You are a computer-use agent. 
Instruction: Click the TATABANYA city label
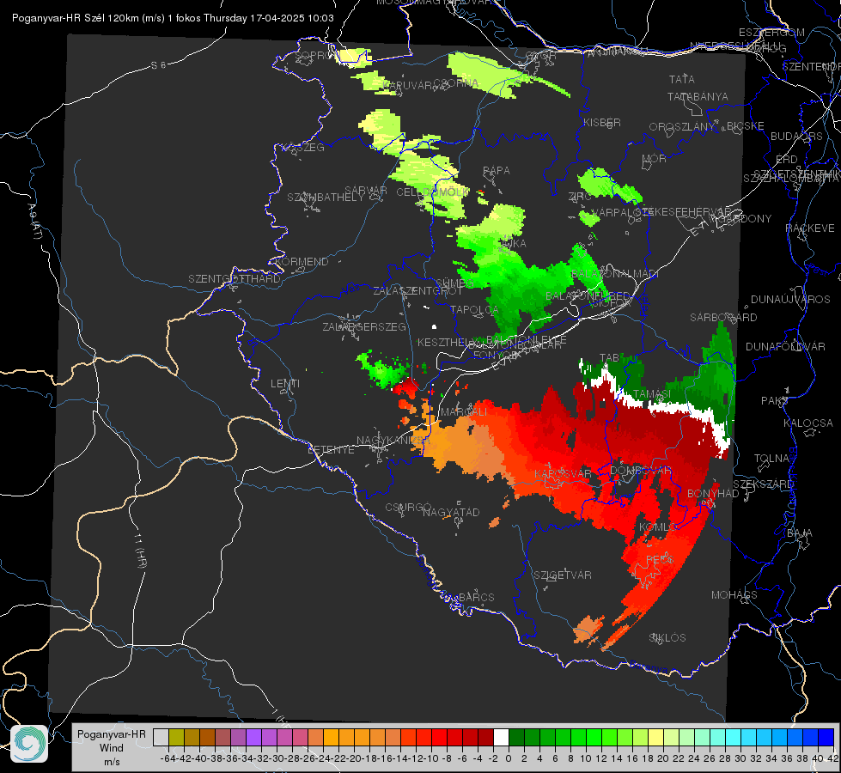(x=698, y=96)
